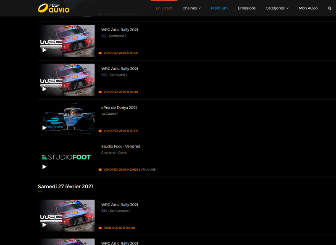Screen dimensions: 336x245
Task: Play ePrix de Dariya La Course 1 video
Action: pos(45,128)
